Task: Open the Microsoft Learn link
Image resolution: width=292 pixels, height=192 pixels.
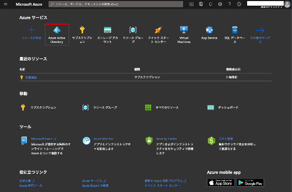Action: tap(44, 139)
